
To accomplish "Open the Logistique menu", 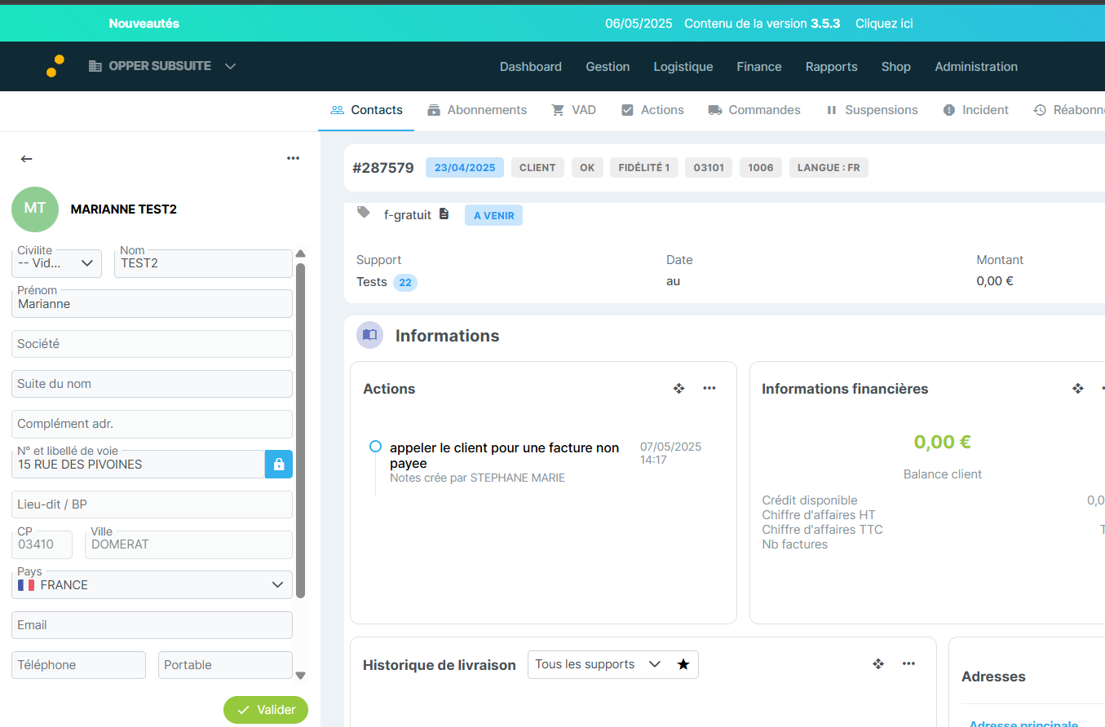I will pos(683,67).
